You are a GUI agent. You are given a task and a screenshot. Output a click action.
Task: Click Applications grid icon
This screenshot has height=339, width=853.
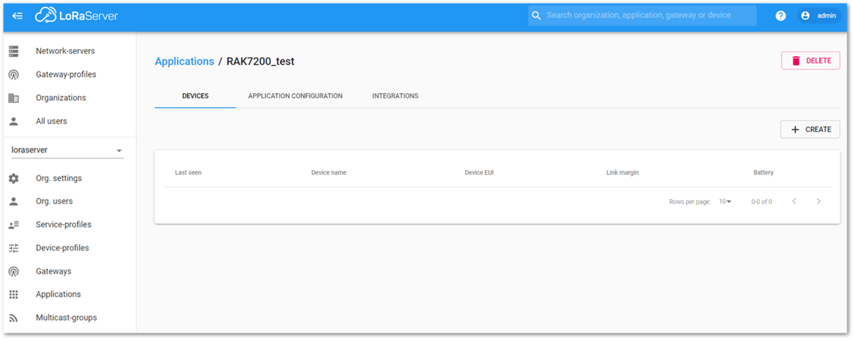coord(14,294)
